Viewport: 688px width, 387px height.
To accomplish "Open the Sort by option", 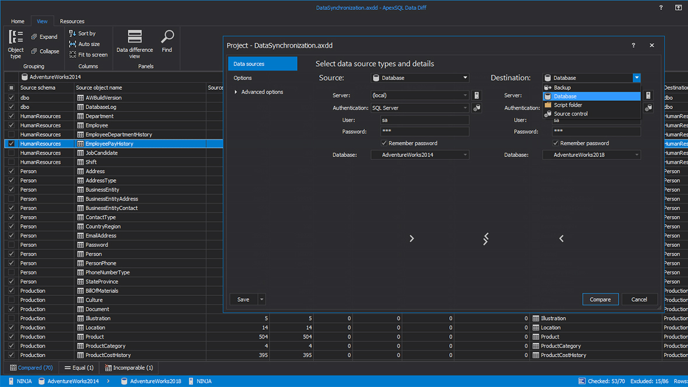I will coord(82,33).
